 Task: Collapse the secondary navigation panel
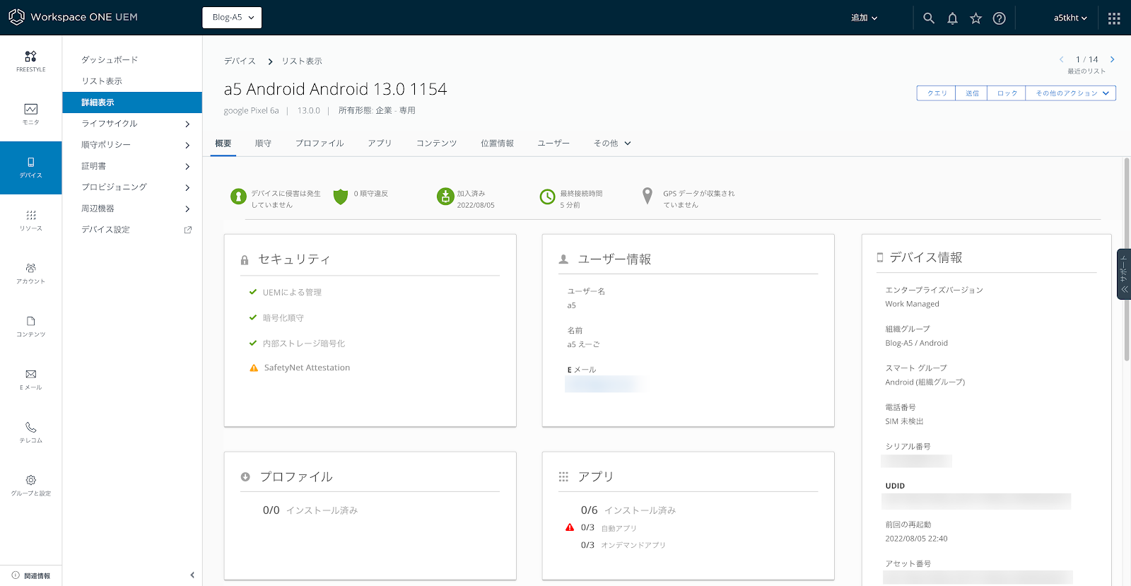192,575
